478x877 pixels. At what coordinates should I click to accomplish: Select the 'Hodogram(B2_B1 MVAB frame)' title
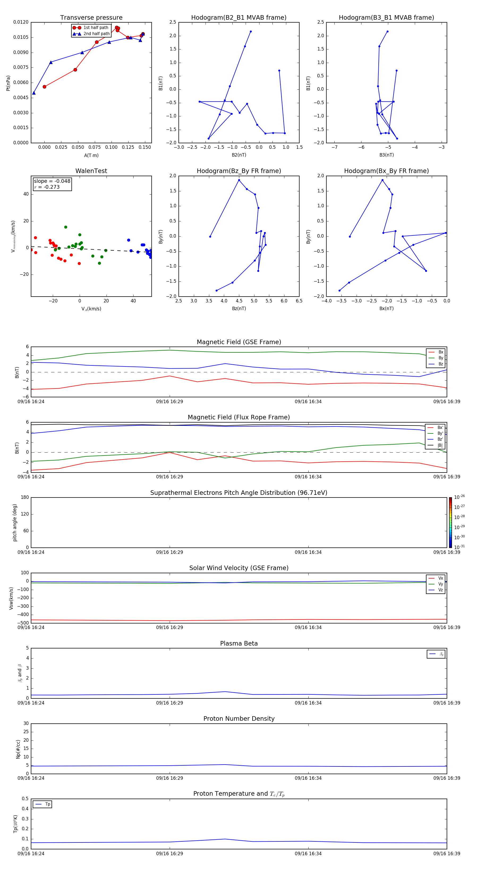(238, 17)
